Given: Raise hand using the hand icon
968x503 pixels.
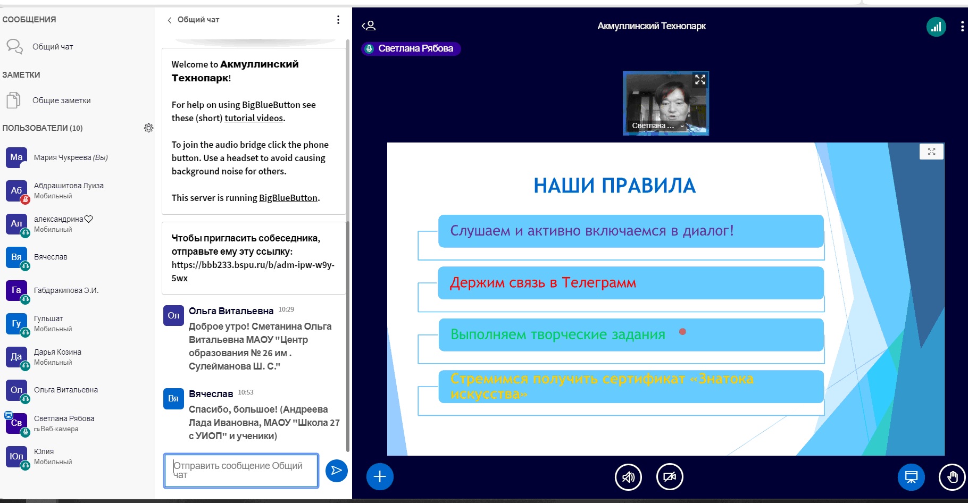Looking at the screenshot, I should (x=952, y=477).
